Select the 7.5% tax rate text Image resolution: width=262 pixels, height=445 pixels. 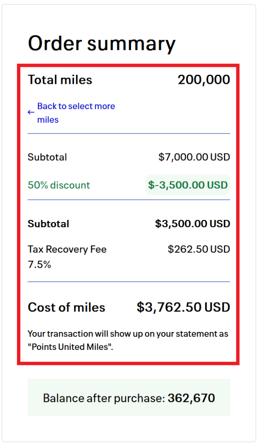(39, 264)
